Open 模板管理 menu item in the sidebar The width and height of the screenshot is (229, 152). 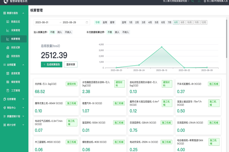pos(15,82)
